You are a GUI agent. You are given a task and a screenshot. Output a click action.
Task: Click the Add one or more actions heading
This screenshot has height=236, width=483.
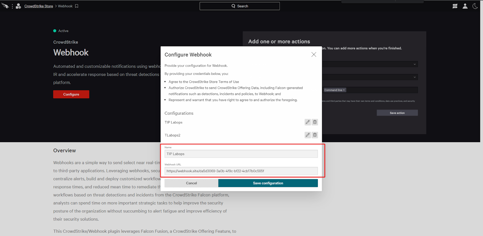point(279,42)
